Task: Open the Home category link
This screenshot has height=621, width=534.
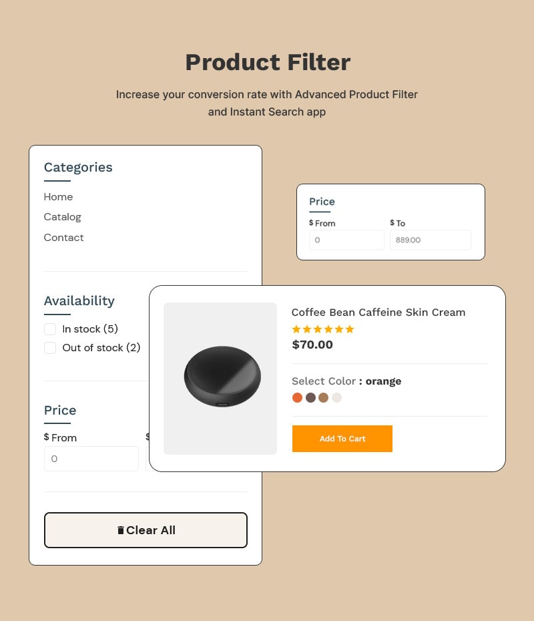Action: coord(58,197)
